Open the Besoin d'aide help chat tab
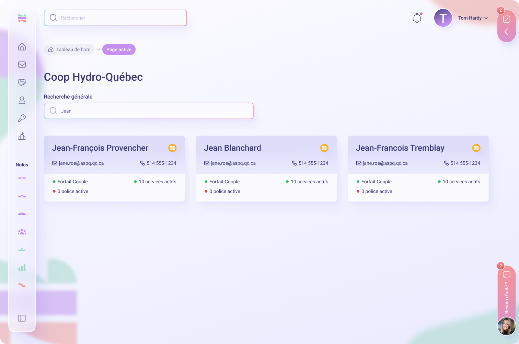The width and height of the screenshot is (519, 344). (x=507, y=298)
